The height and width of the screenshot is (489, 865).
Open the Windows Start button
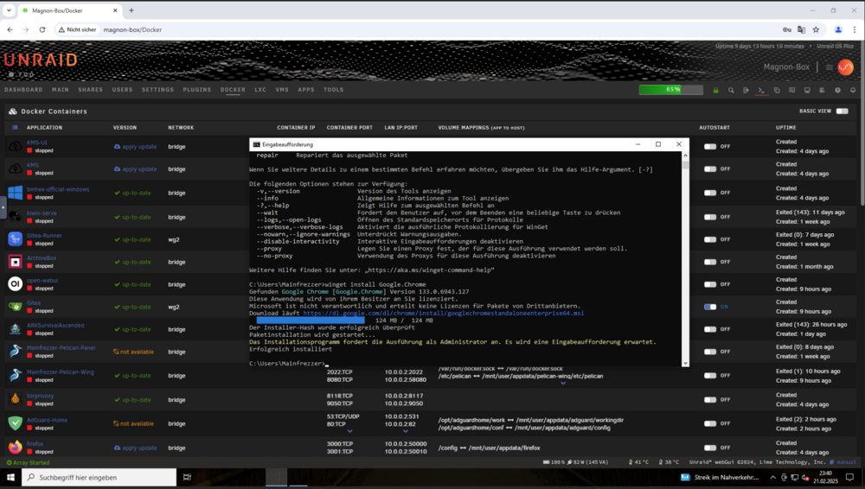pos(10,478)
